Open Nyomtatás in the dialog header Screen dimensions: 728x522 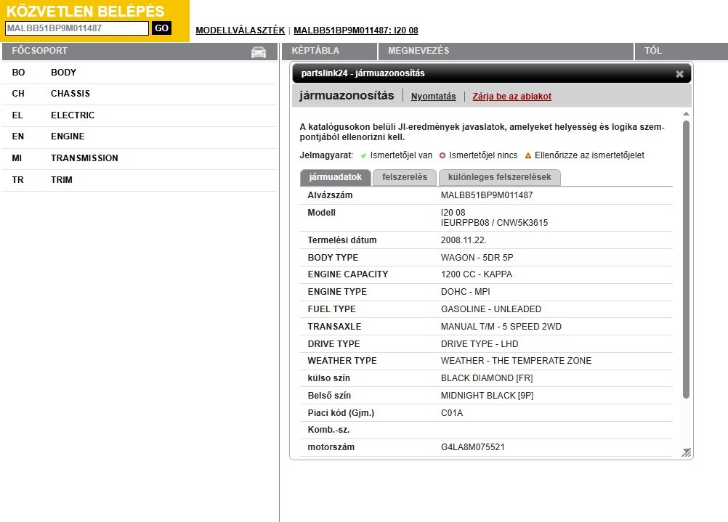coord(433,97)
